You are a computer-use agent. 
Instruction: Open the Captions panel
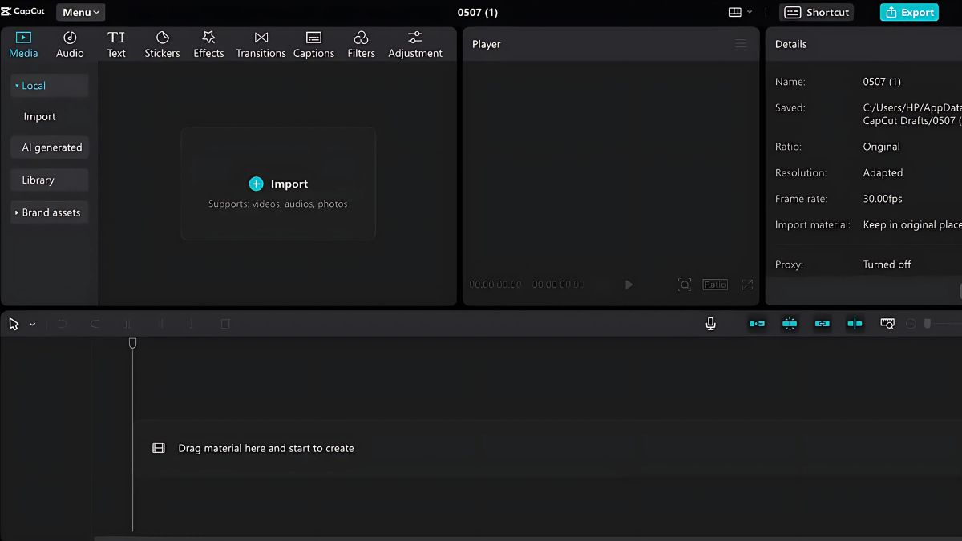click(x=313, y=43)
